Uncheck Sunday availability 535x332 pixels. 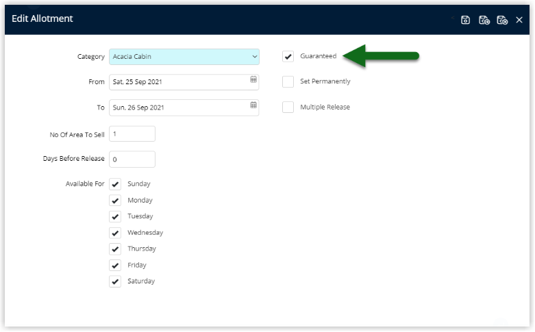tap(115, 184)
